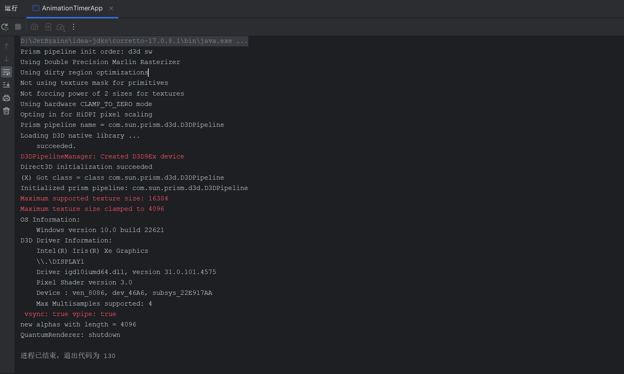This screenshot has width=624, height=374.
Task: Toggle soft-wrap for console output
Action: point(6,72)
